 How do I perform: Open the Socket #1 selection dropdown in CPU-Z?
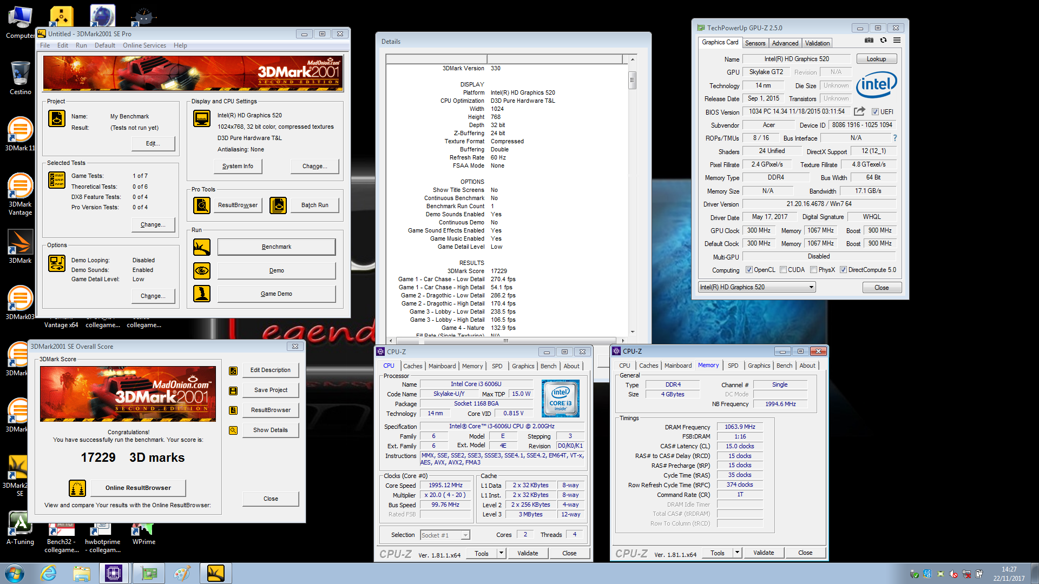[x=445, y=535]
